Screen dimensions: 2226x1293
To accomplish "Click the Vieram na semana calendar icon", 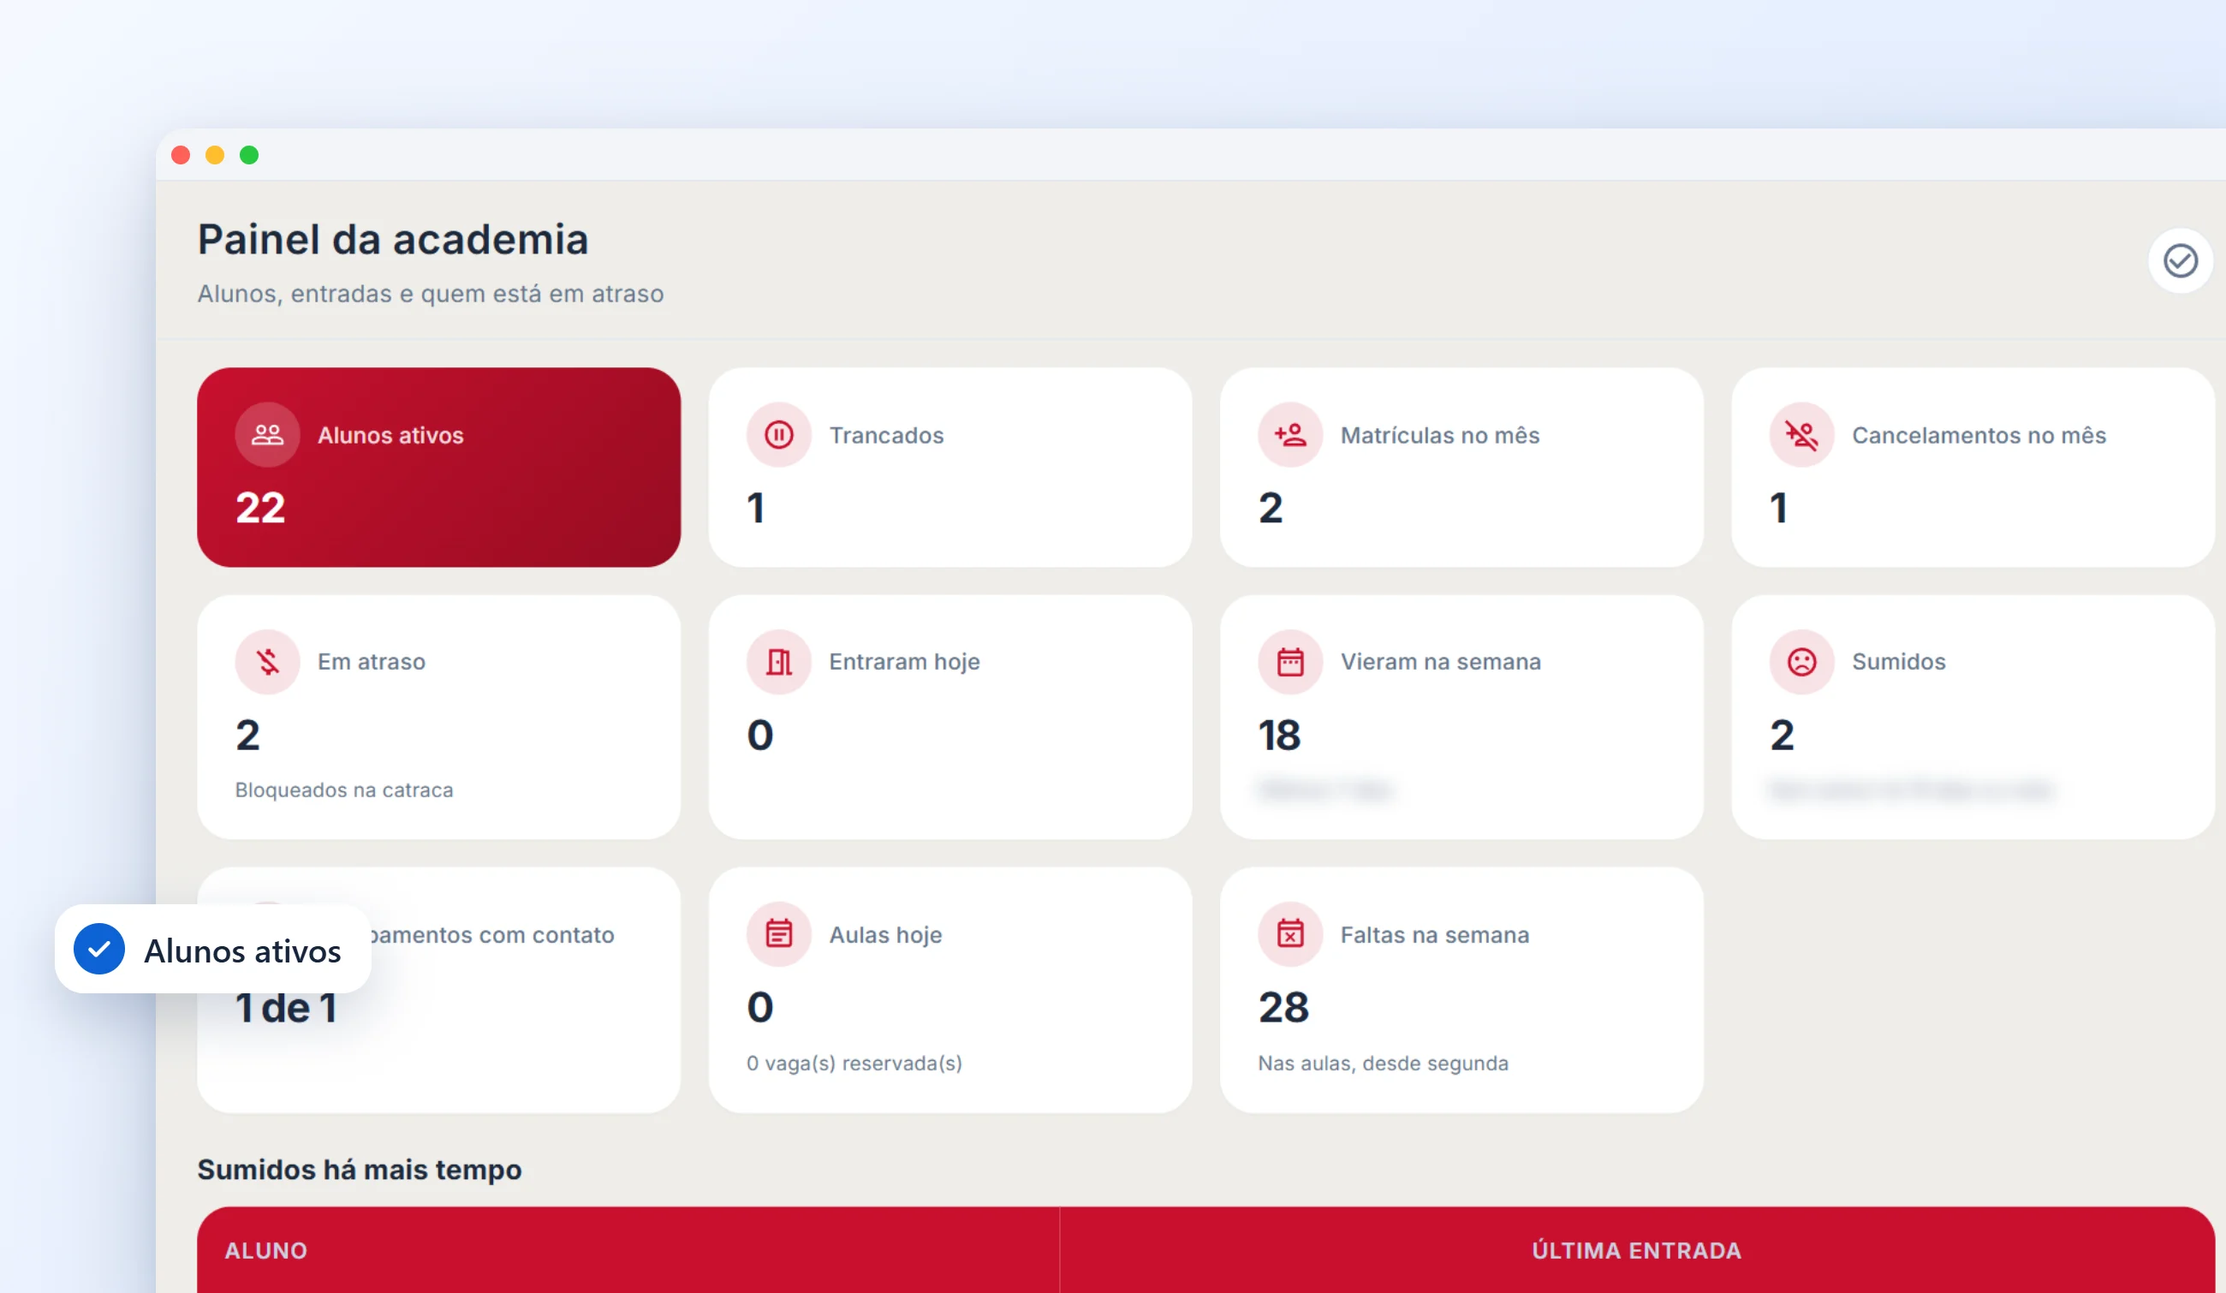I will (1289, 662).
